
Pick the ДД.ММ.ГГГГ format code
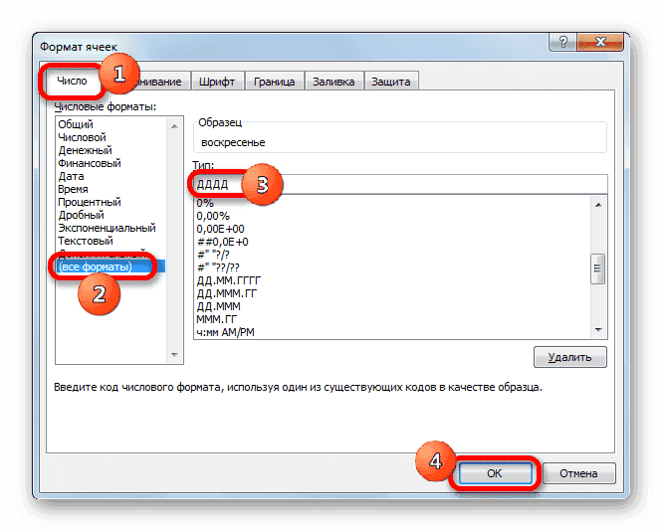coord(228,280)
